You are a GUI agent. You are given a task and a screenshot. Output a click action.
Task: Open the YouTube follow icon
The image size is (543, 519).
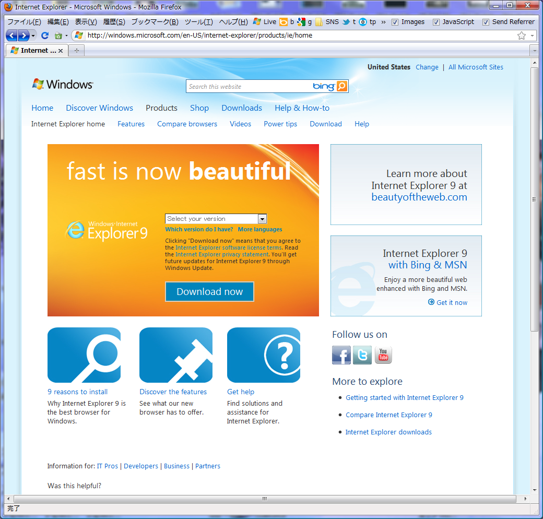pos(383,355)
